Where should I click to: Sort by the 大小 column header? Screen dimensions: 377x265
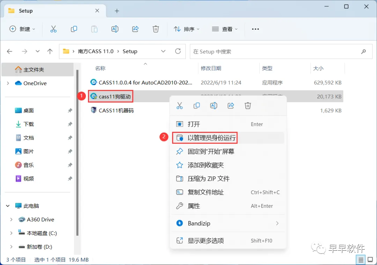click(x=318, y=68)
